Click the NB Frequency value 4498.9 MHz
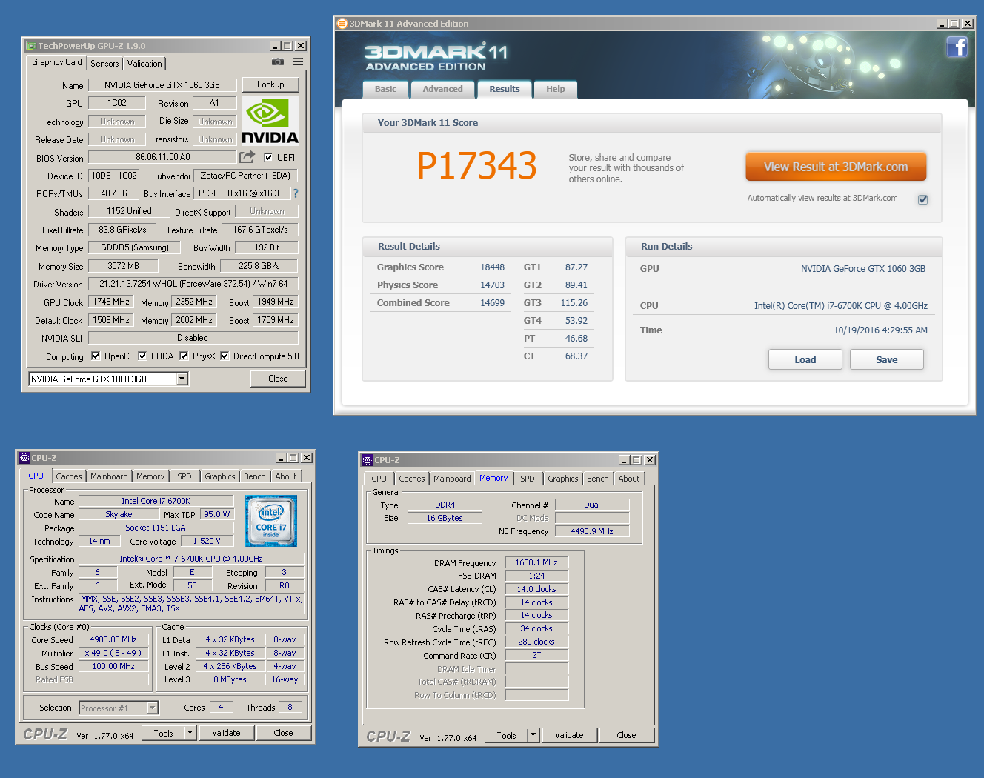Image resolution: width=984 pixels, height=778 pixels. 592,531
